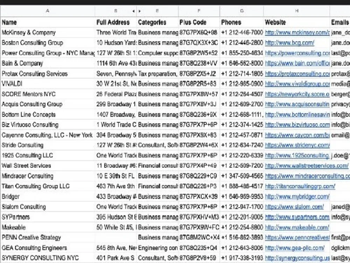
Task: Select the 'McKinsey & Company' cell
Action: click(x=48, y=33)
